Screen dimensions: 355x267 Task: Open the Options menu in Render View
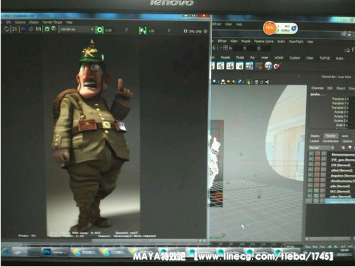[20, 22]
